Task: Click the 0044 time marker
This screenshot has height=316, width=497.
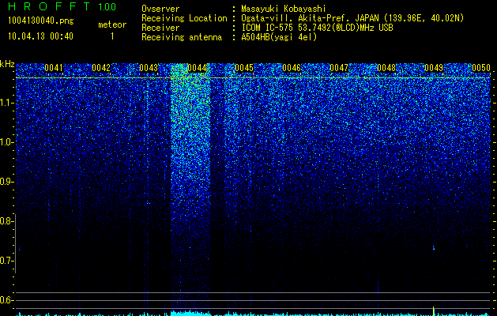Action: [197, 68]
